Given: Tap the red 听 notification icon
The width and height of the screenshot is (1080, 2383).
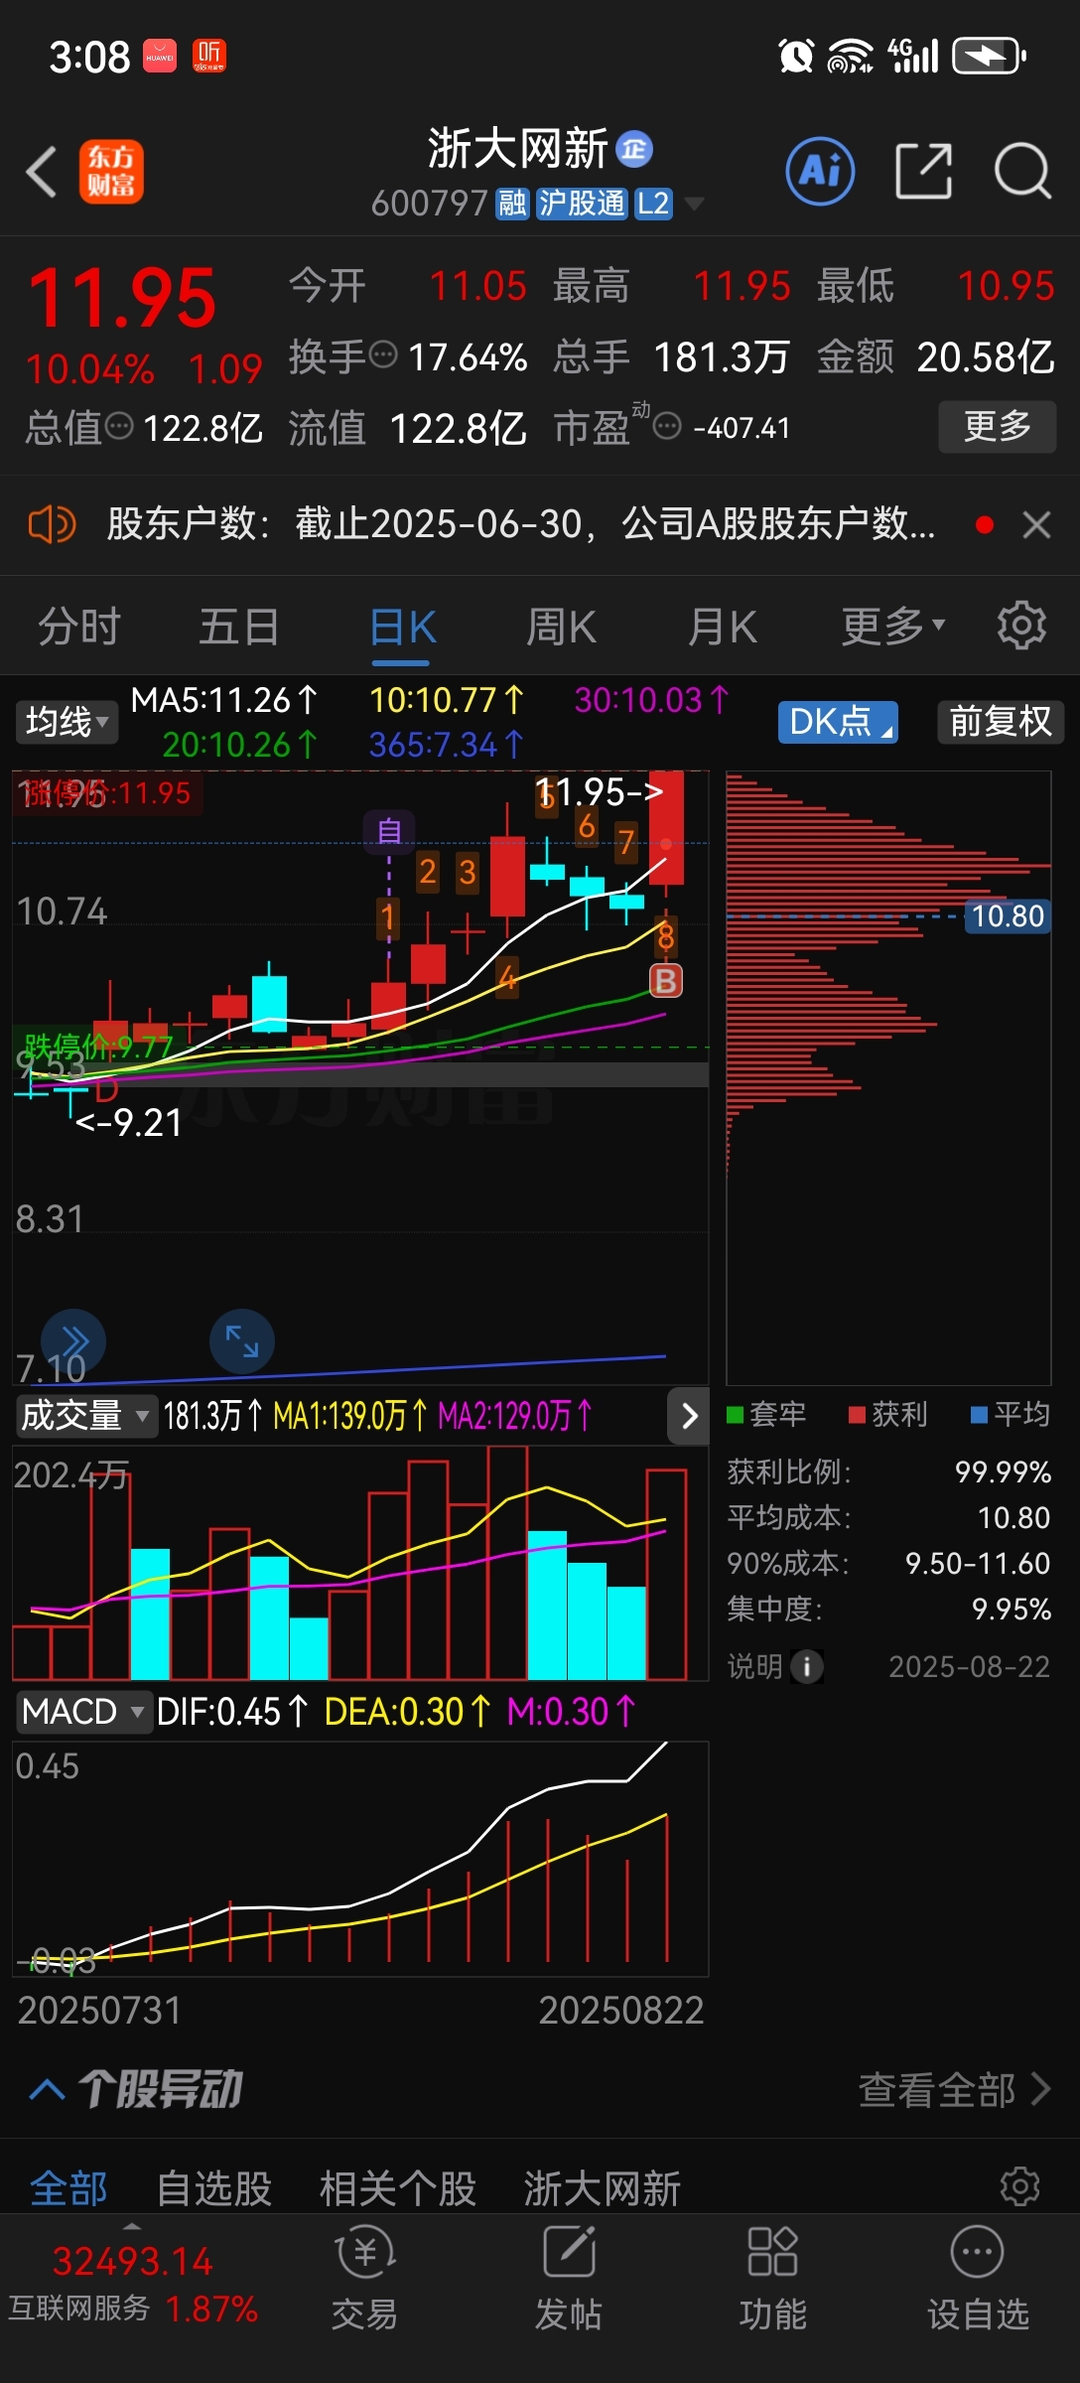Looking at the screenshot, I should [208, 56].
